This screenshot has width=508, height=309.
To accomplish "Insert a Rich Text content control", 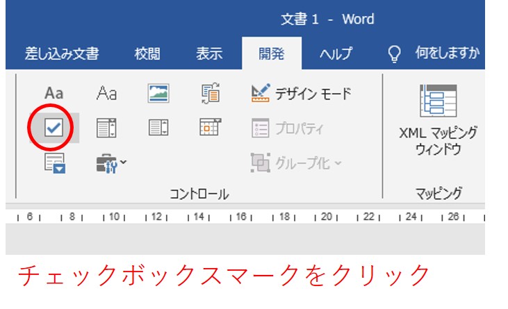I will 54,93.
